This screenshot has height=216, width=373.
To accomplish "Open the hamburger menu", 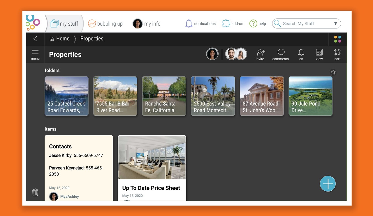I will coord(35,54).
